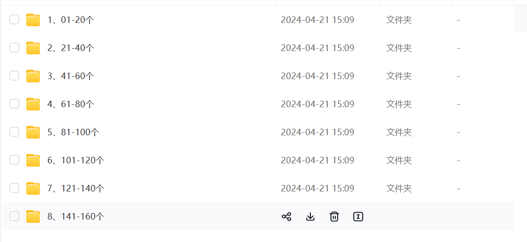Delete the 8、141-160个 folder

[334, 216]
